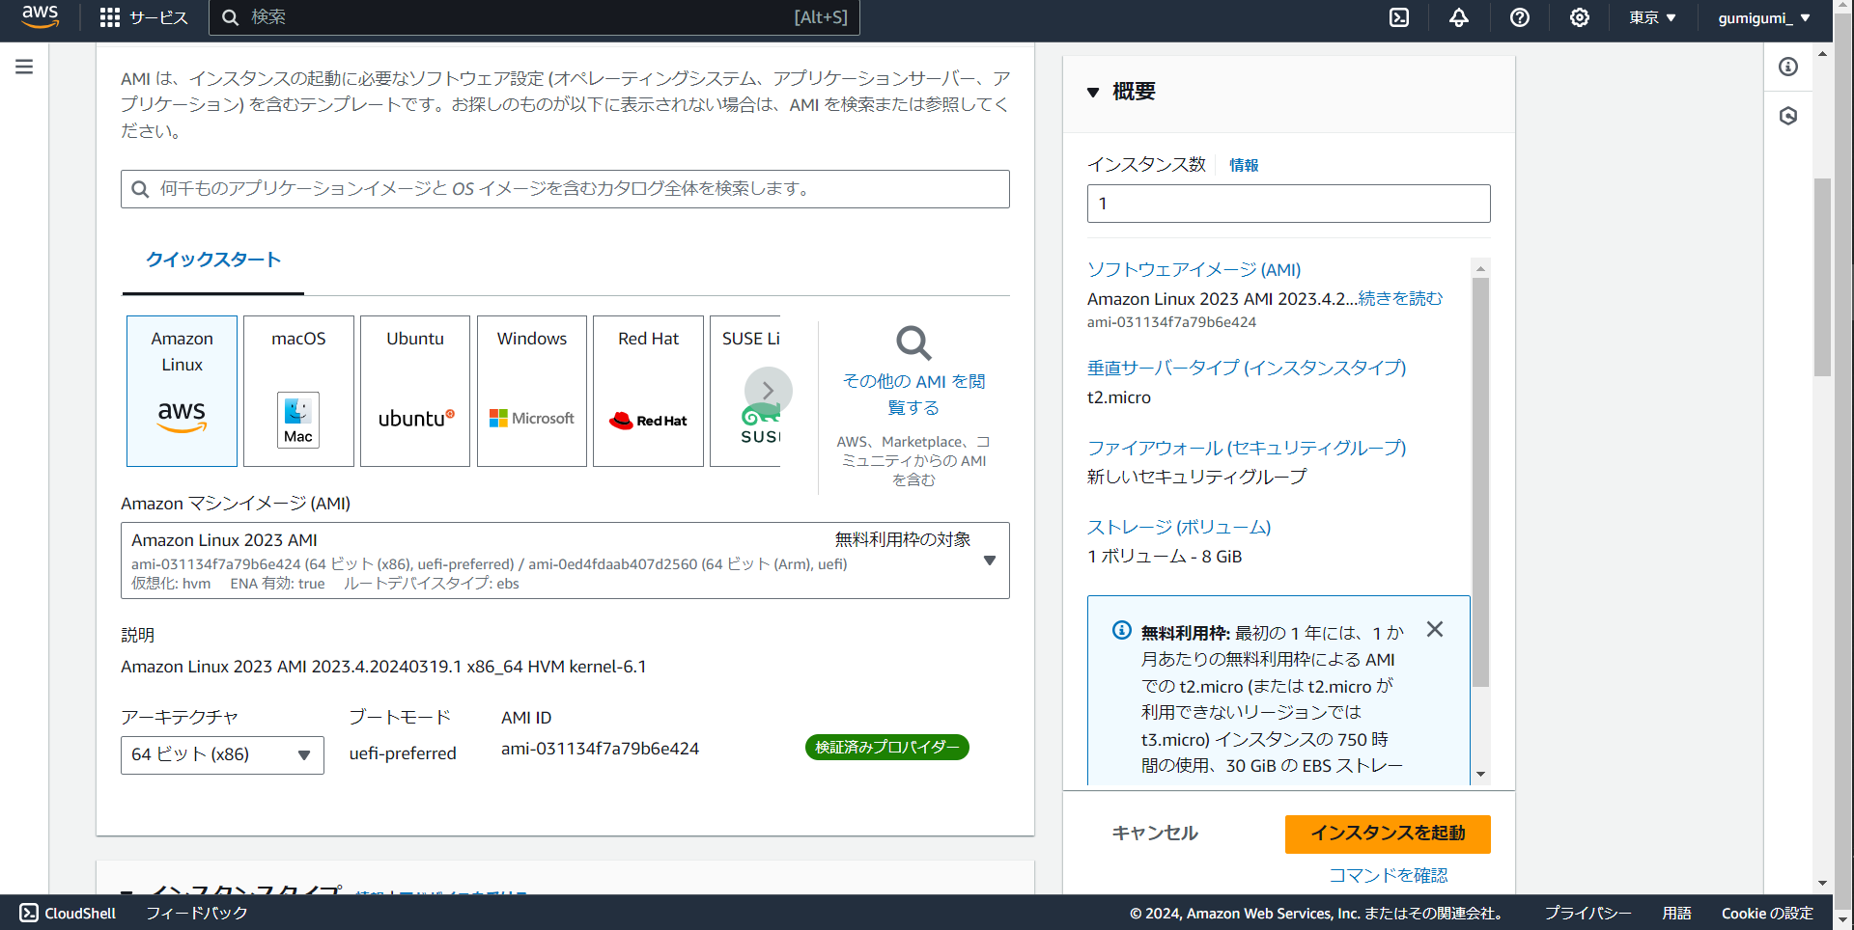The image size is (1854, 930).
Task: Open the Amazon Linux AMI quick start tile
Action: coord(181,390)
